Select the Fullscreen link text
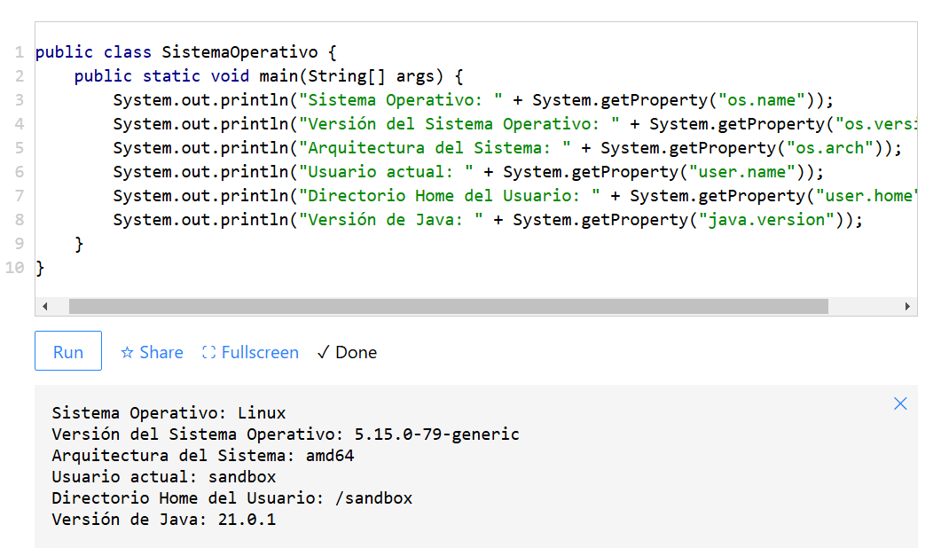The height and width of the screenshot is (548, 949). point(260,353)
